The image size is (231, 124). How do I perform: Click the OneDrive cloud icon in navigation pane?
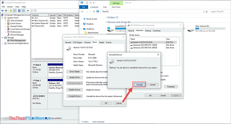[x=84, y=29]
